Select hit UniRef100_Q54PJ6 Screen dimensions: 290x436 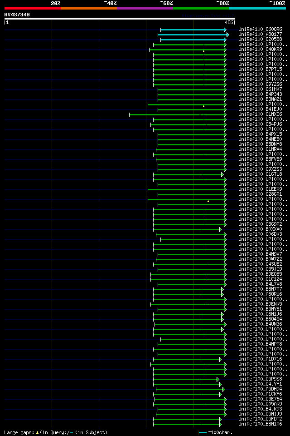(x=260, y=124)
